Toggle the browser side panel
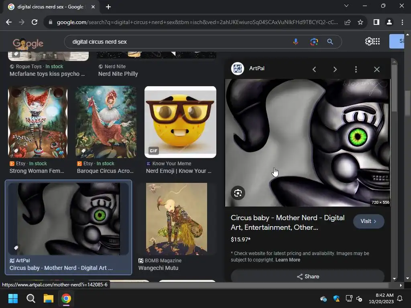 376,22
